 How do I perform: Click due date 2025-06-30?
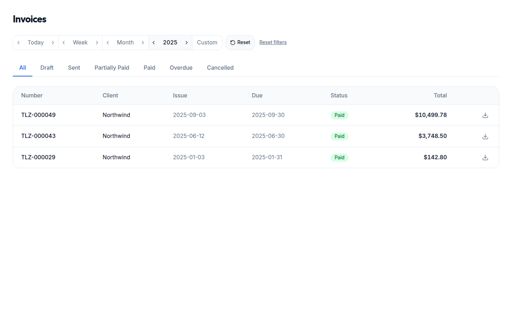coord(268,136)
